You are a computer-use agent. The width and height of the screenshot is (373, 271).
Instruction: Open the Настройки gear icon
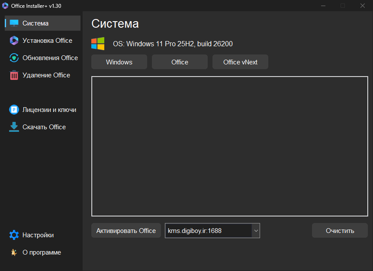[14, 235]
